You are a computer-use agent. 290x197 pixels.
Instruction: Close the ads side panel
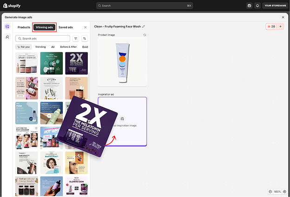click(85, 27)
